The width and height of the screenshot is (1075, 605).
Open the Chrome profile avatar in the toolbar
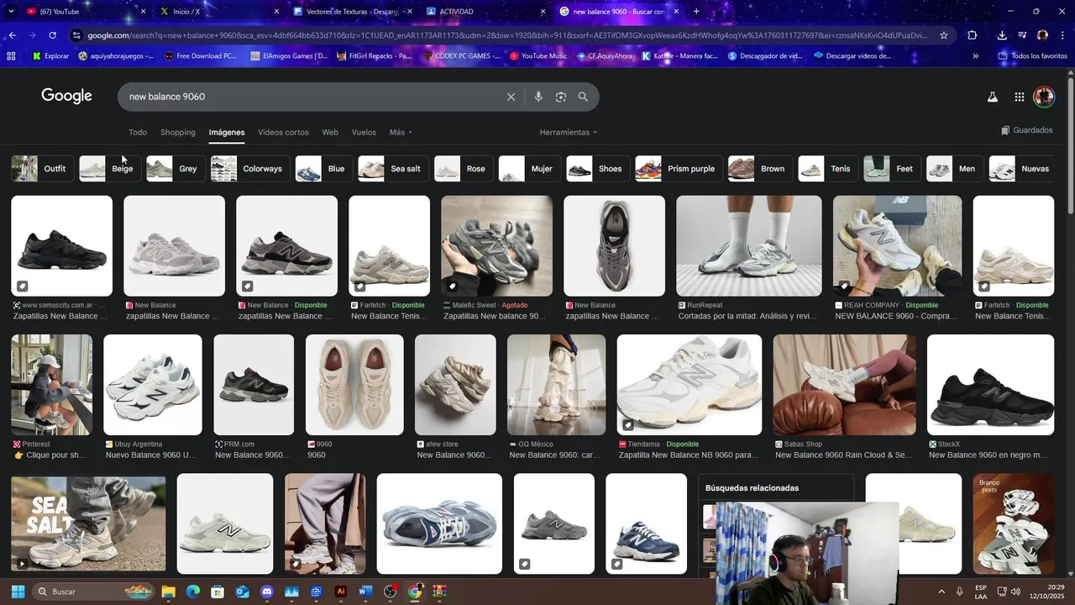(x=1042, y=35)
